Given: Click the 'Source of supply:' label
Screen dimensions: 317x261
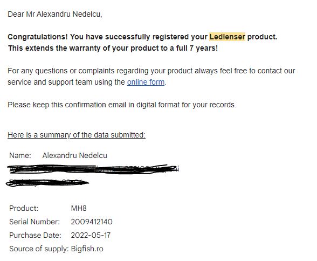Looking at the screenshot, I should coord(39,249).
